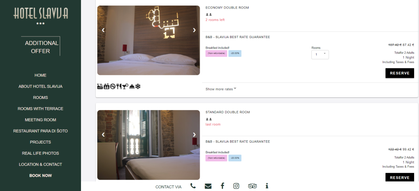Reserve the Economy Double Room
The height and width of the screenshot is (191, 419).
pos(399,73)
